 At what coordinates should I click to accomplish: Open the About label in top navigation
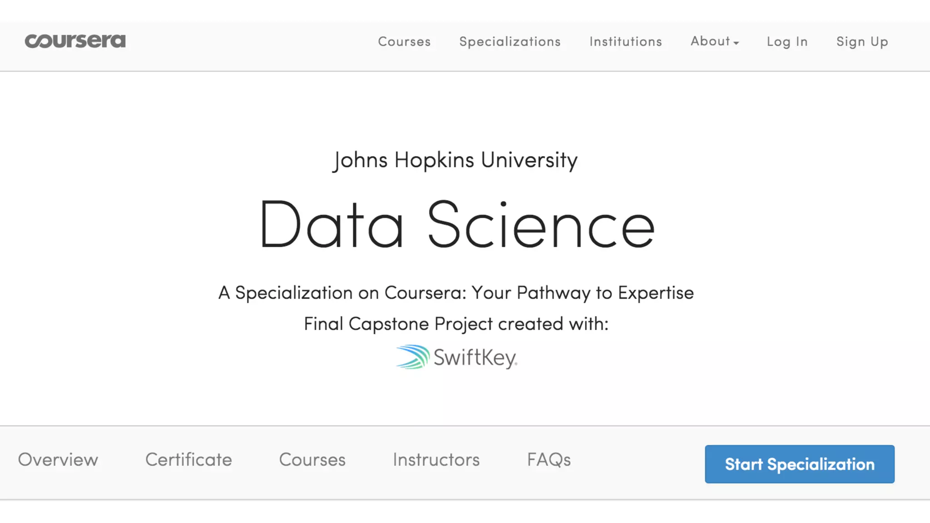point(710,41)
